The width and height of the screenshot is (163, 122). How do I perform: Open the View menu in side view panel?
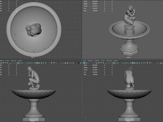tap(85, 61)
